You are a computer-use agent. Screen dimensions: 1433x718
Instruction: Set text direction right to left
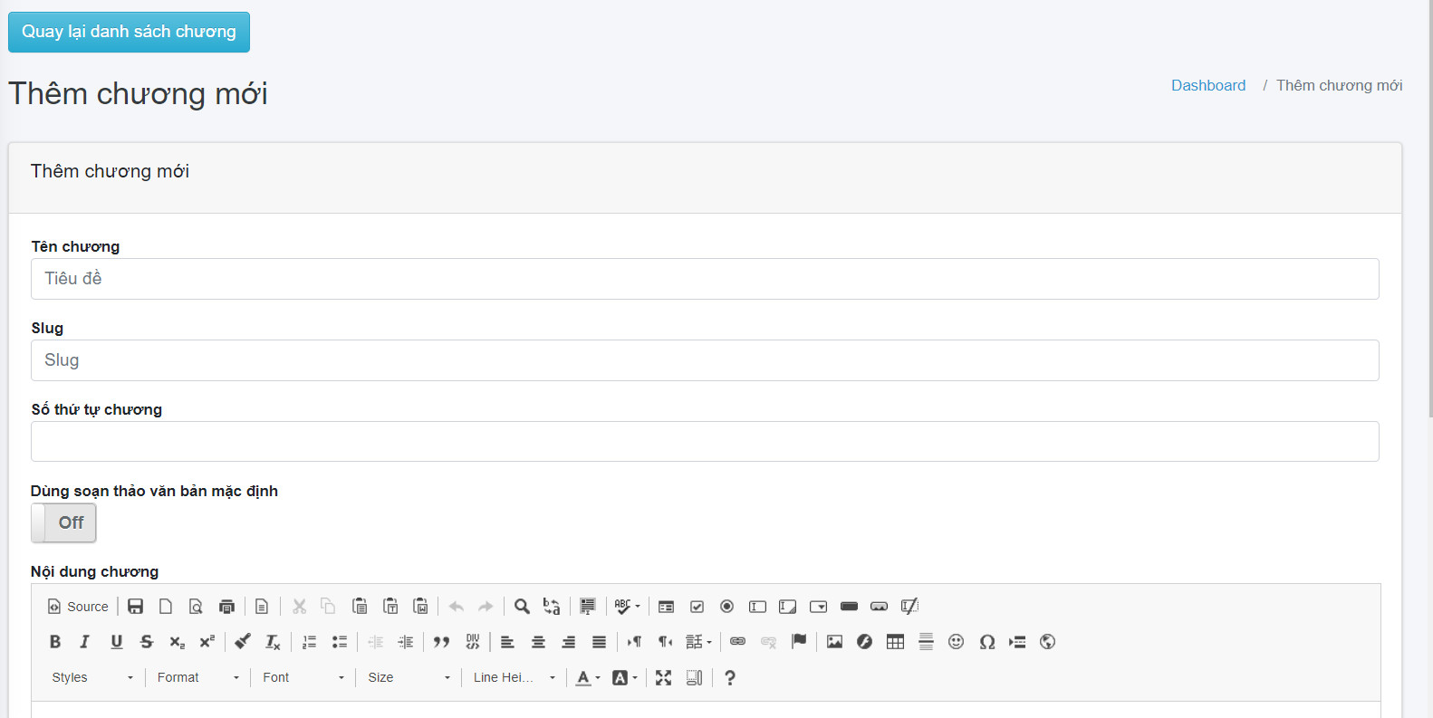[665, 642]
